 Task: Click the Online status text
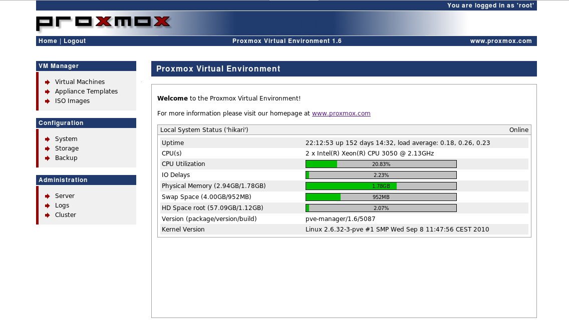point(518,129)
